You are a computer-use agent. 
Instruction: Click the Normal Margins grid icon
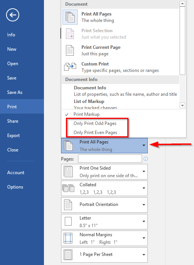[68, 238]
